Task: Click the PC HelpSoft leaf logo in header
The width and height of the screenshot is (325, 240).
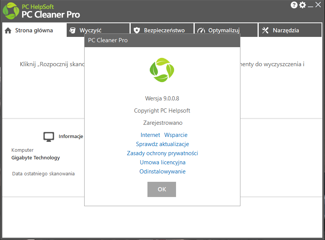Action: pos(11,11)
